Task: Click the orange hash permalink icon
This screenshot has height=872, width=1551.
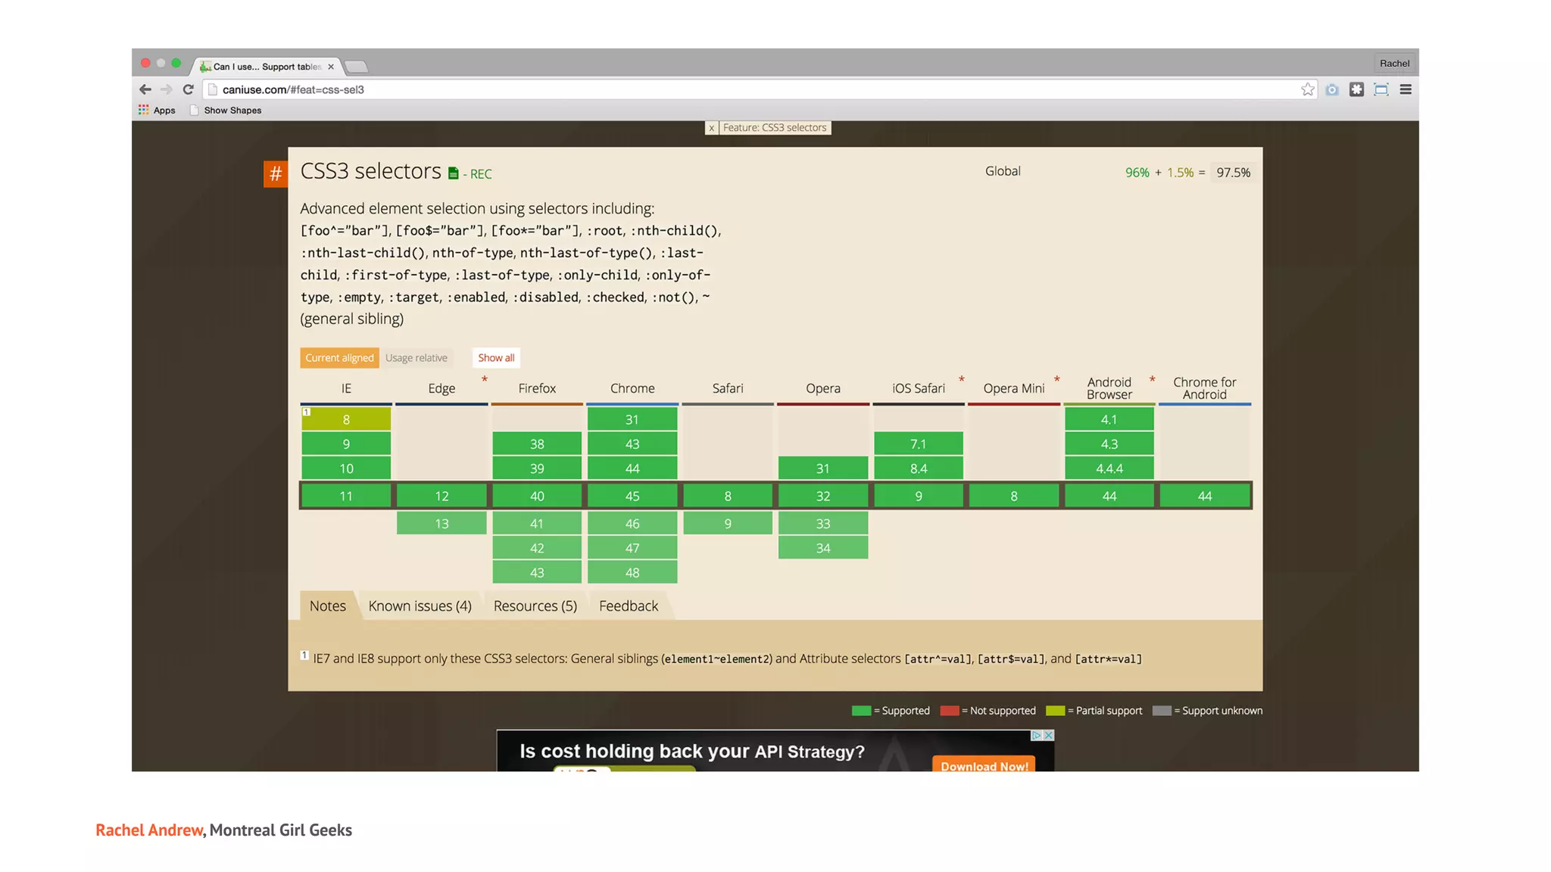Action: pos(276,174)
